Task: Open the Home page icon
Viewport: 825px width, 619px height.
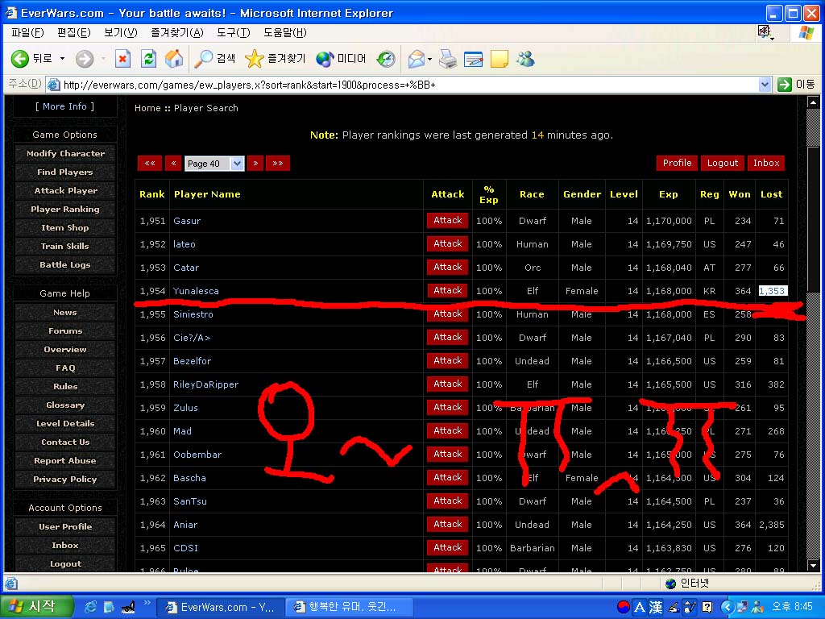Action: [x=174, y=58]
